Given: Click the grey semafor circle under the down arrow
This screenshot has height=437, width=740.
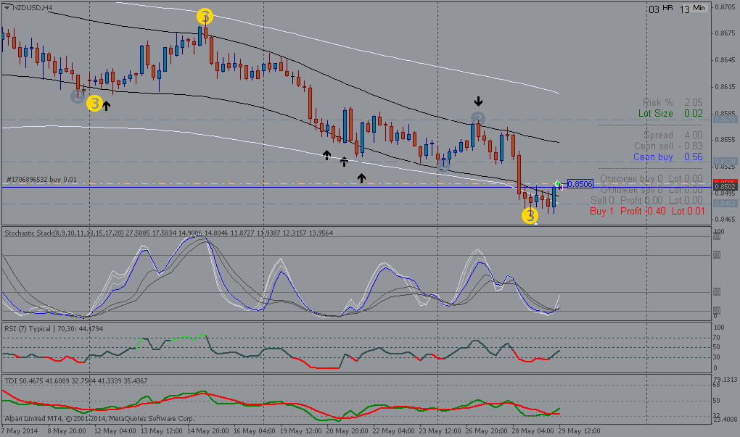Looking at the screenshot, I should point(477,119).
